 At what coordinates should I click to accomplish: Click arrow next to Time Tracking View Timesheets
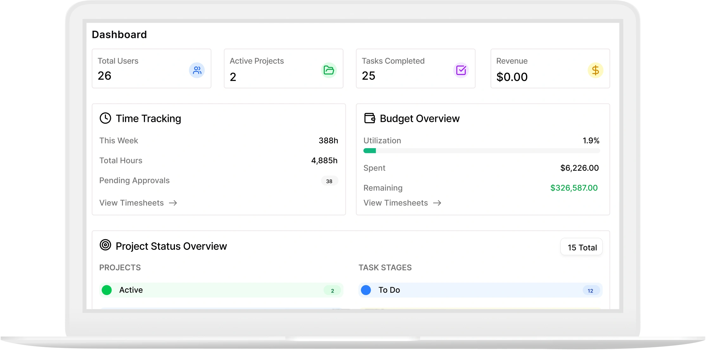(173, 203)
